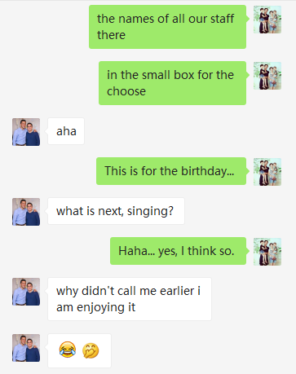Click contact avatar next to 'what is next, singing?'

pos(26,212)
